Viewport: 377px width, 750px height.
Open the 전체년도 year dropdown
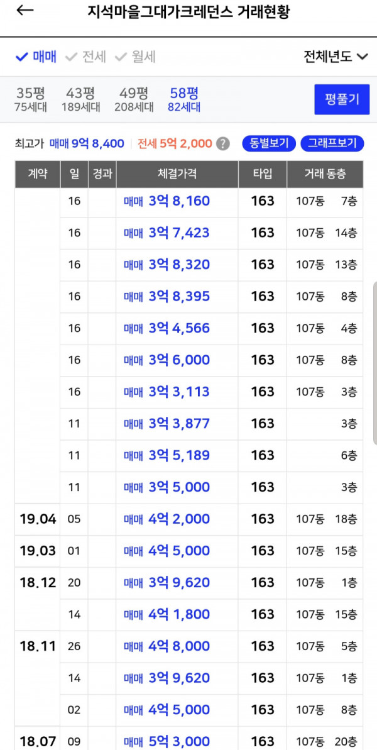click(336, 57)
